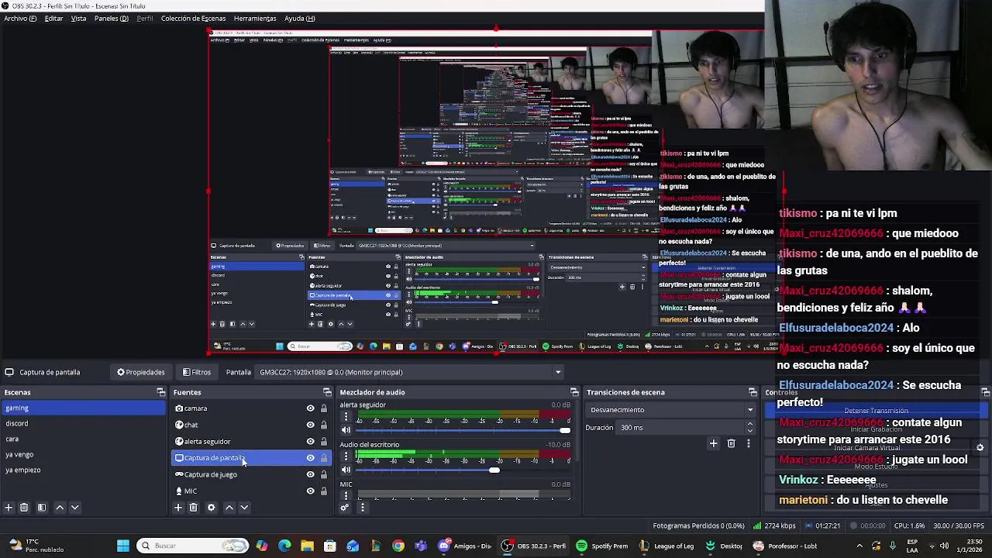Open scene filters icon in the Escenas toolbar
This screenshot has height=558, width=992.
click(x=42, y=508)
